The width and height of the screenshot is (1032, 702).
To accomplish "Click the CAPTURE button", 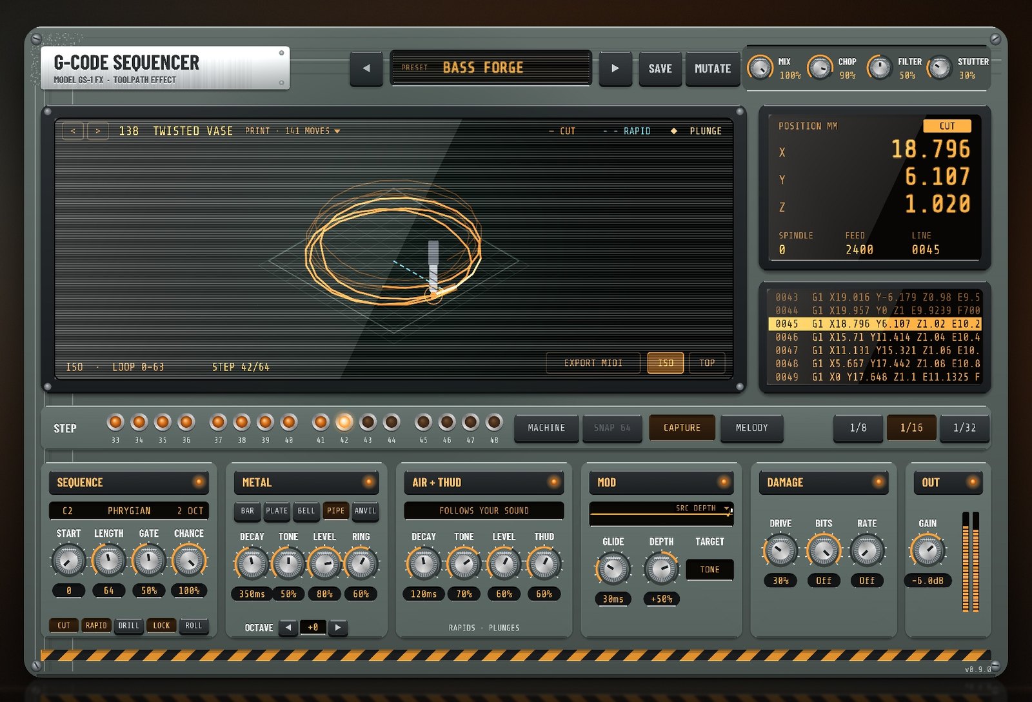I will tap(682, 428).
